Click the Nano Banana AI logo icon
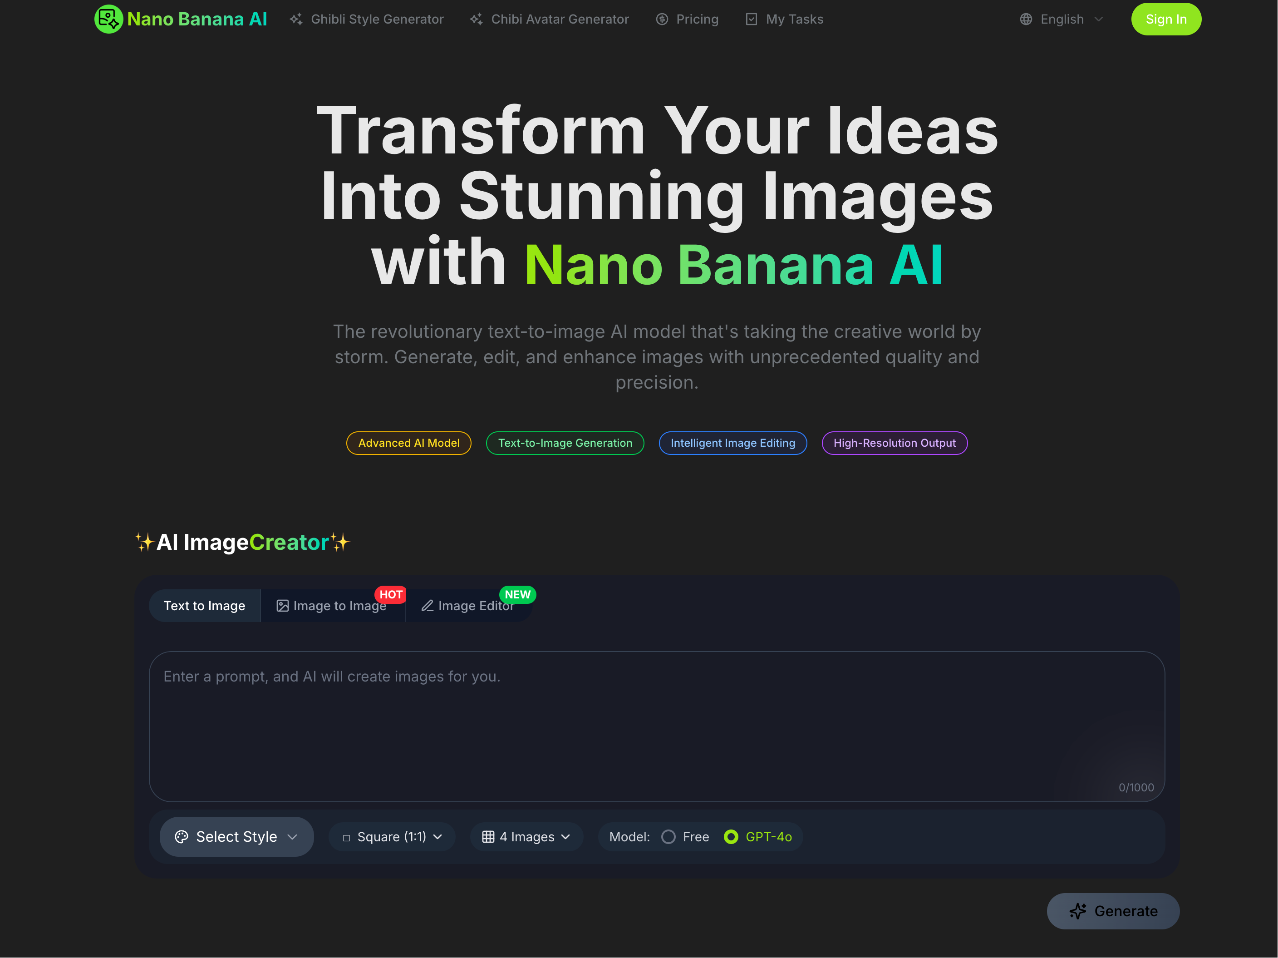This screenshot has height=958, width=1278. 108,19
